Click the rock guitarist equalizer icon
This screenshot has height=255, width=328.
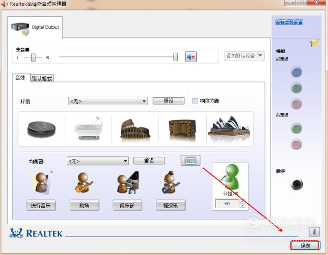(x=171, y=182)
